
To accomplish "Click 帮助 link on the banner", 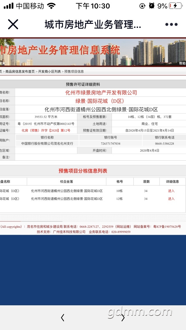I will pos(183,63).
